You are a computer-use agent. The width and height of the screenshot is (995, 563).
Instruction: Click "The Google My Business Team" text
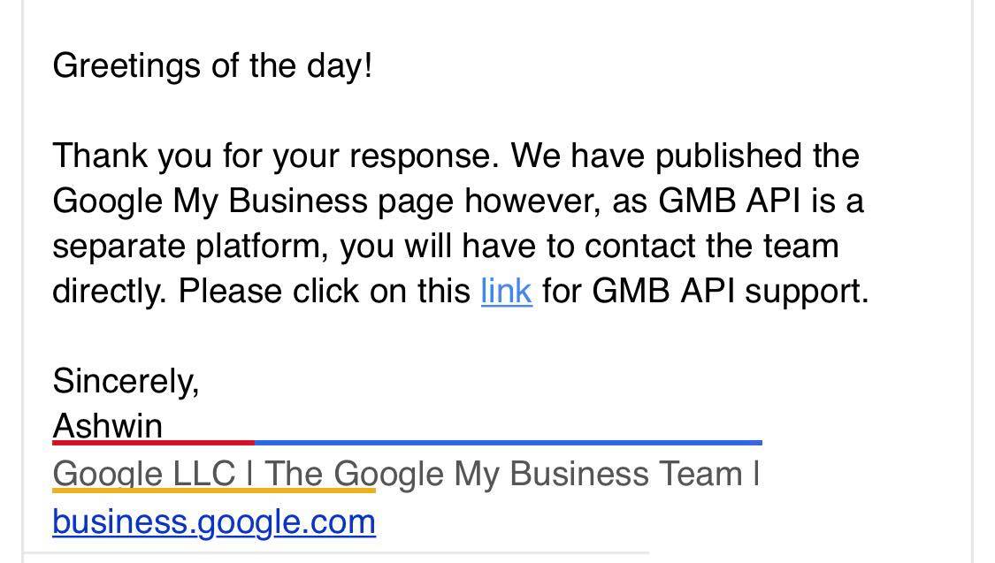point(504,475)
